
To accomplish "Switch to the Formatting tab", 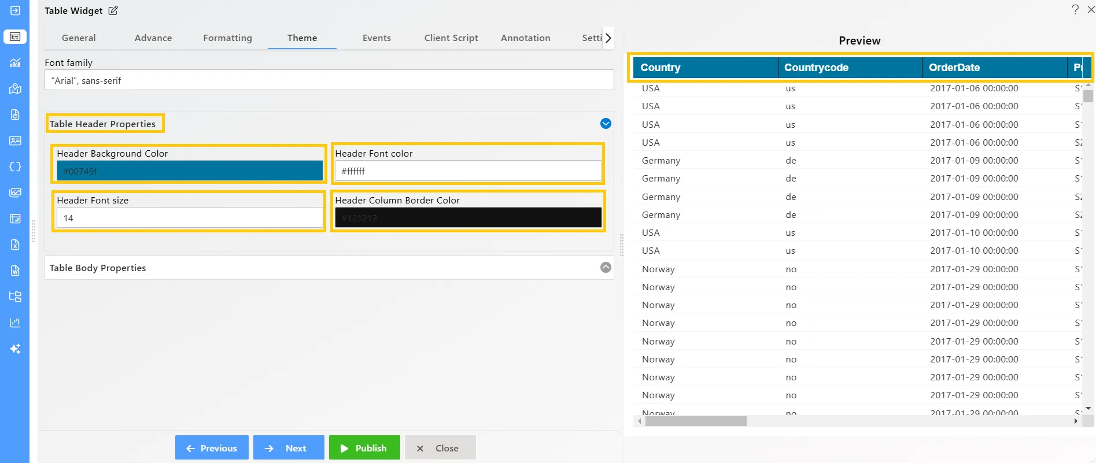I will (x=227, y=38).
